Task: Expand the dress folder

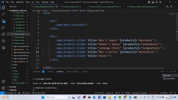Action: click(x=16, y=71)
